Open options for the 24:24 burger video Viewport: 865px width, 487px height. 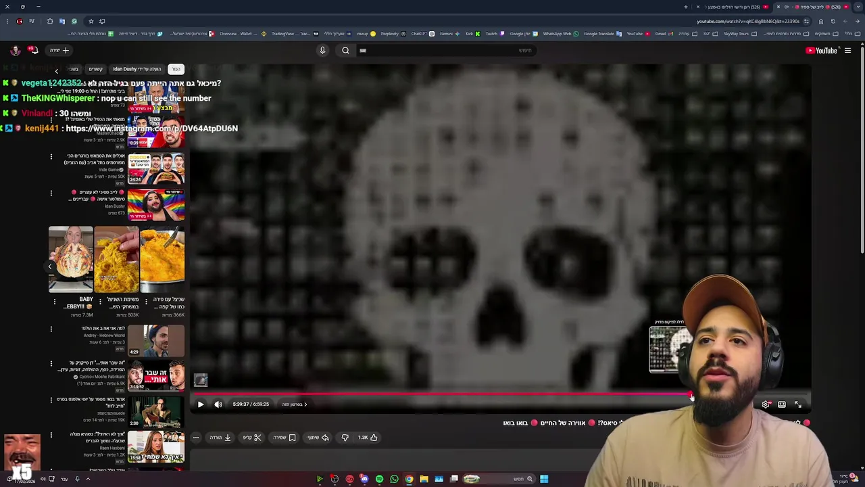51,157
